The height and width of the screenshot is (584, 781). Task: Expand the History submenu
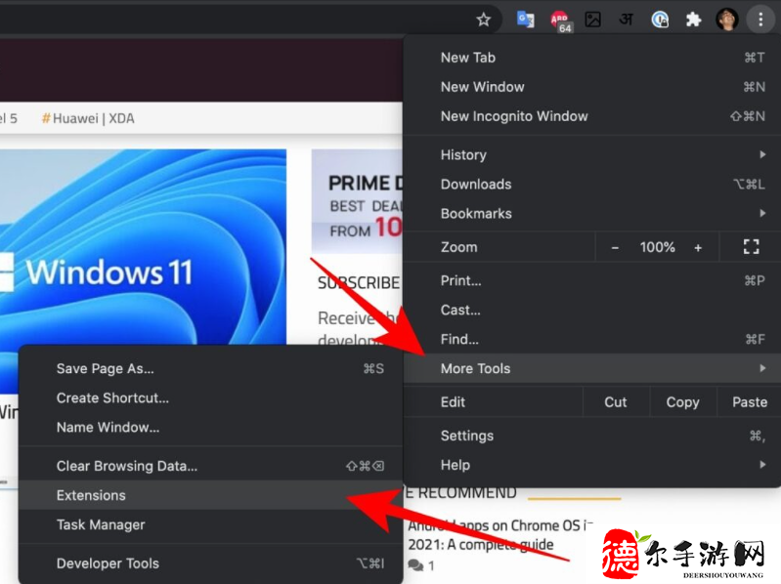coord(591,154)
